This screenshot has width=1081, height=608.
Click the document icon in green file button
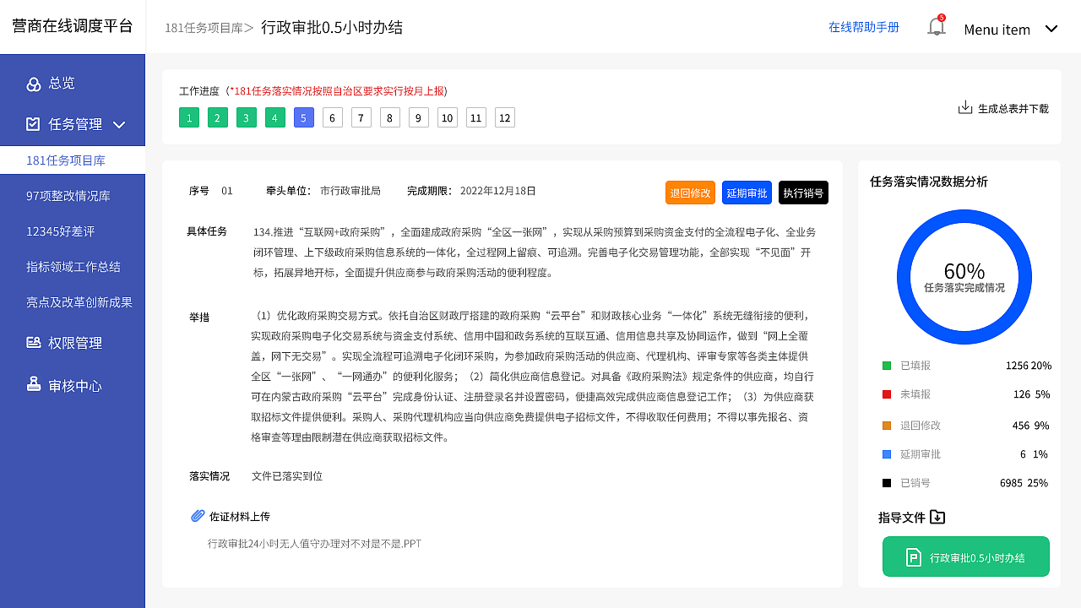point(913,557)
